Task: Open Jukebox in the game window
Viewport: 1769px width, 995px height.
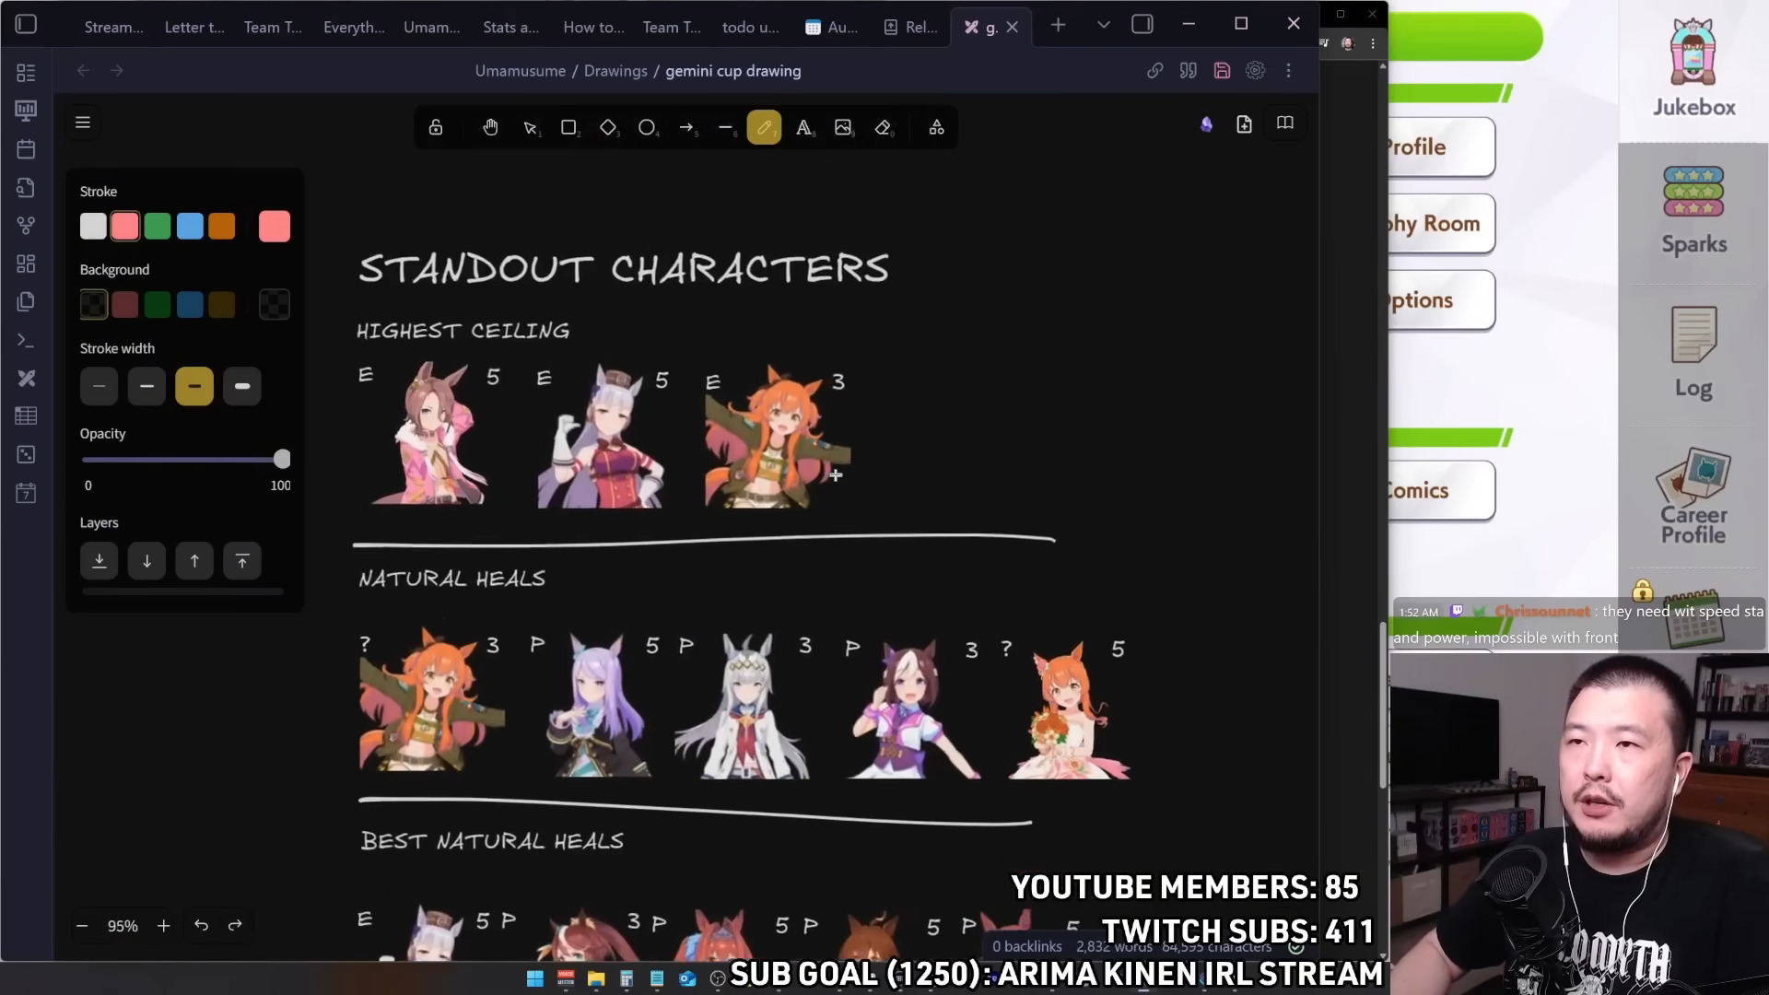Action: (x=1693, y=69)
